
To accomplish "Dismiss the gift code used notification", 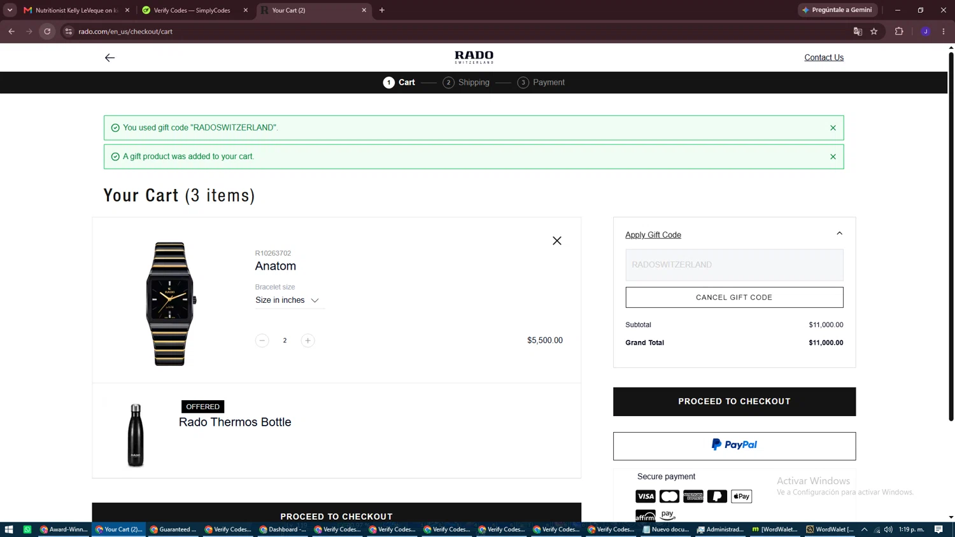I will (x=833, y=128).
